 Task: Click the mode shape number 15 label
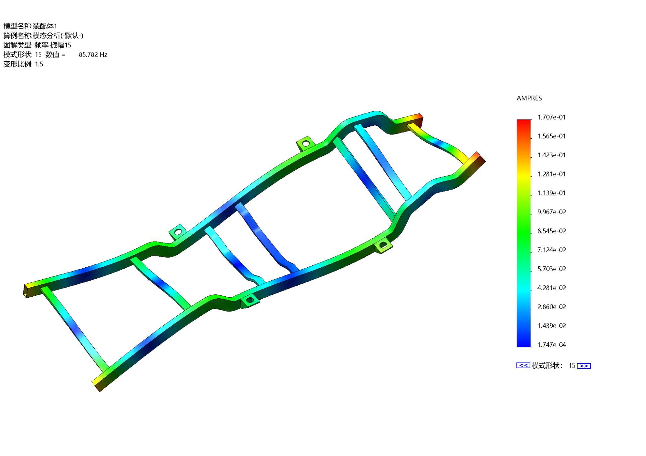pyautogui.click(x=572, y=366)
